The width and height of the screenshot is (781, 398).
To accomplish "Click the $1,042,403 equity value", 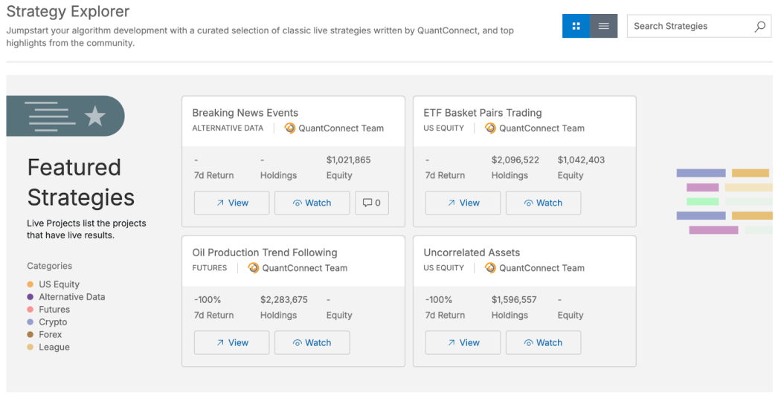I will 581,160.
